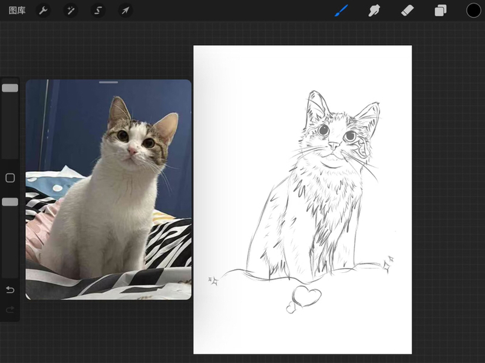Image resolution: width=485 pixels, height=363 pixels.
Task: Tap the cat reference photo
Action: point(108,190)
